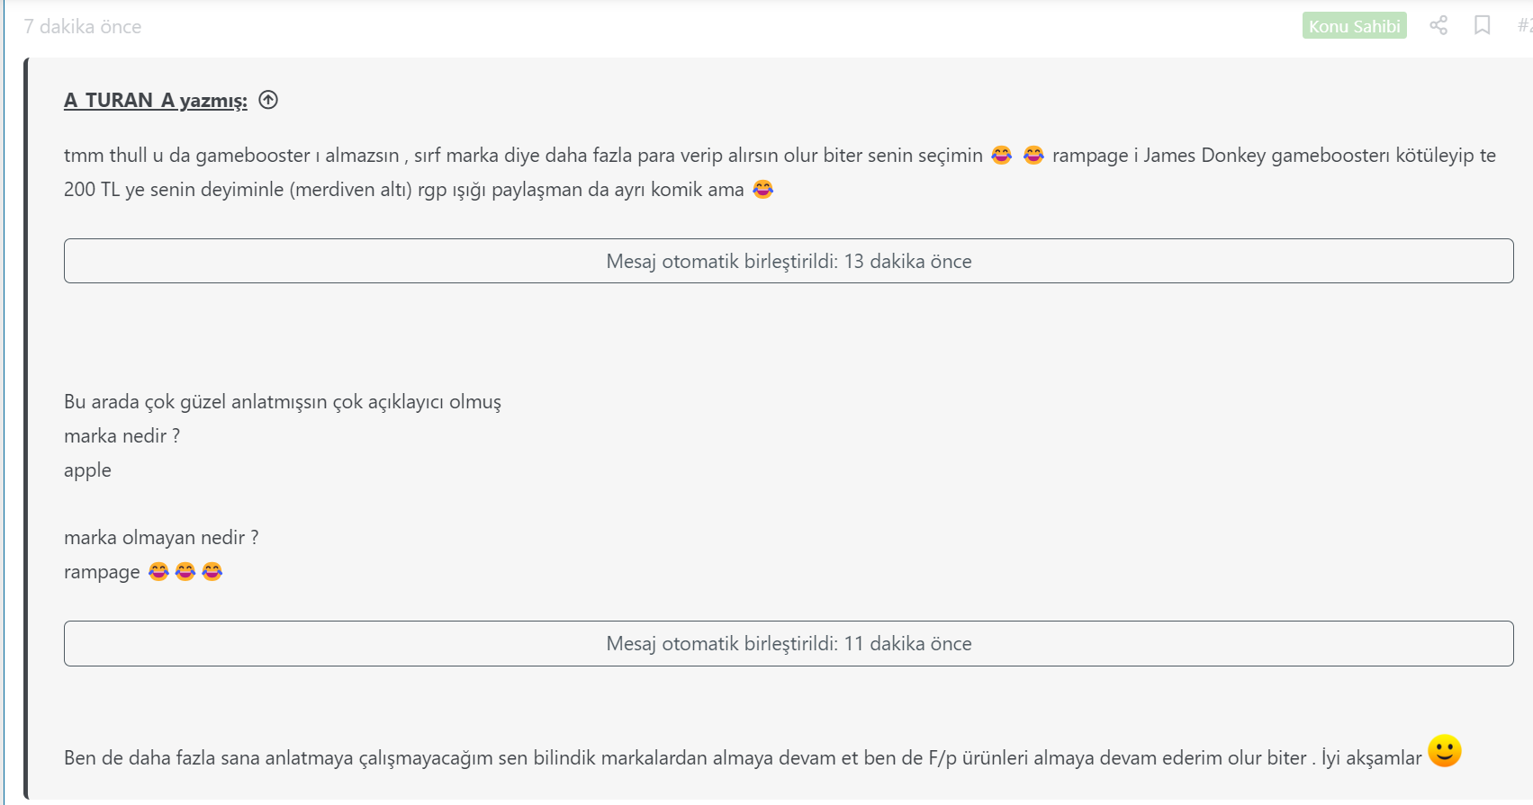
Task: Click the "birleştirildi: 13 dakika önce" merge notice
Action: 789,261
